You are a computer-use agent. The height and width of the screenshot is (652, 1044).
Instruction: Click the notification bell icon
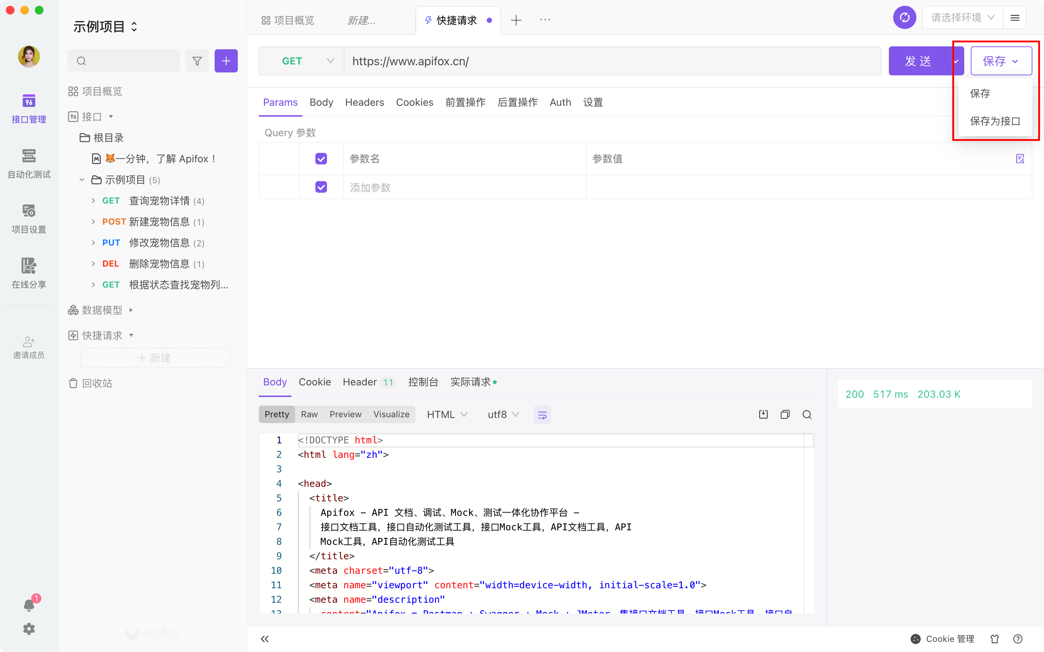(x=29, y=605)
